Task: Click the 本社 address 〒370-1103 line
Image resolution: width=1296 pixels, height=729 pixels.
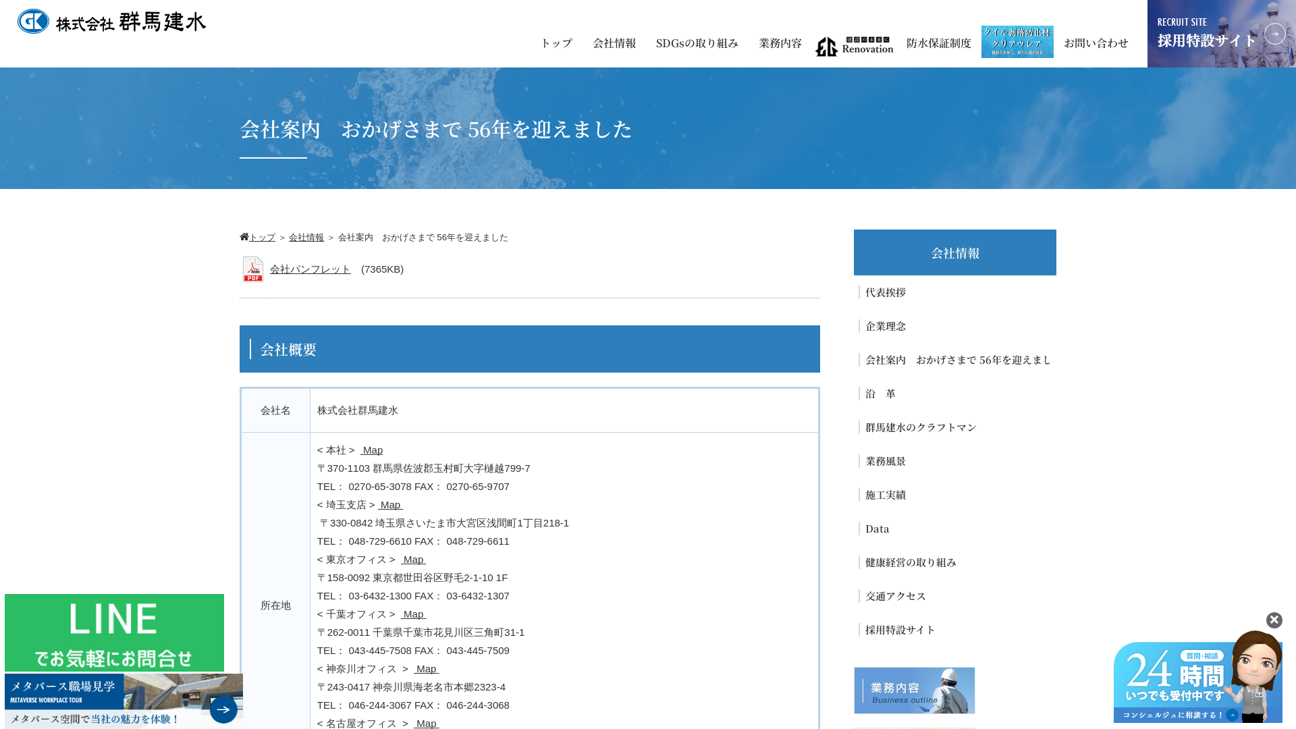Action: coord(424,468)
